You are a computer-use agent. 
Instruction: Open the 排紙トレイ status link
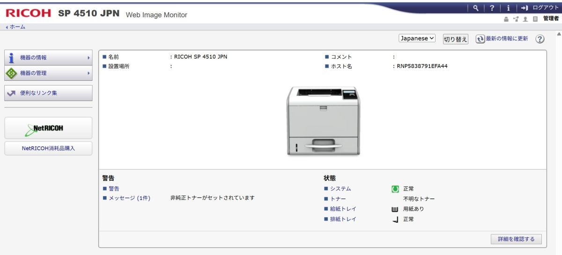343,219
